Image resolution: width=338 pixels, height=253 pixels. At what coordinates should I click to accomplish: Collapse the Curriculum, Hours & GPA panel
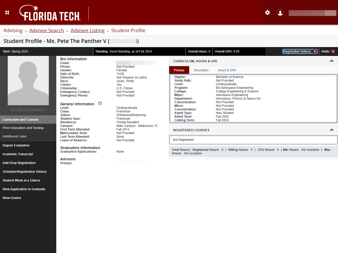tap(332, 61)
